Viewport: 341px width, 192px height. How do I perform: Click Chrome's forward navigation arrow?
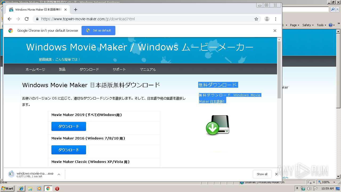click(x=18, y=19)
